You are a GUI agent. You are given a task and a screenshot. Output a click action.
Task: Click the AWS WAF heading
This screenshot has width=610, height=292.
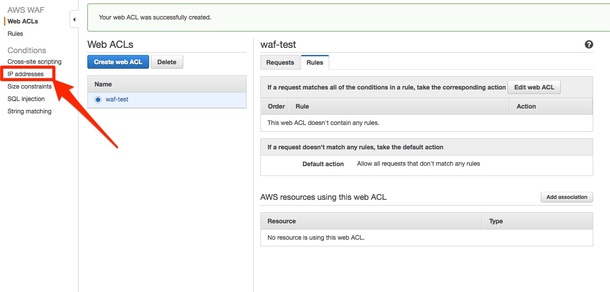pyautogui.click(x=25, y=9)
